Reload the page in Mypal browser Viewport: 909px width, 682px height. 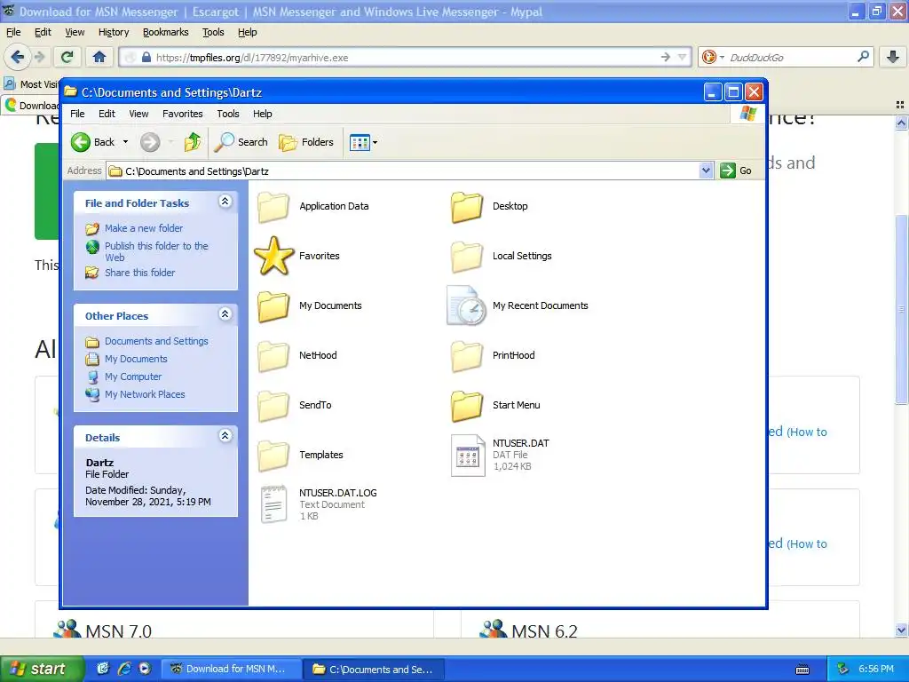tap(67, 57)
